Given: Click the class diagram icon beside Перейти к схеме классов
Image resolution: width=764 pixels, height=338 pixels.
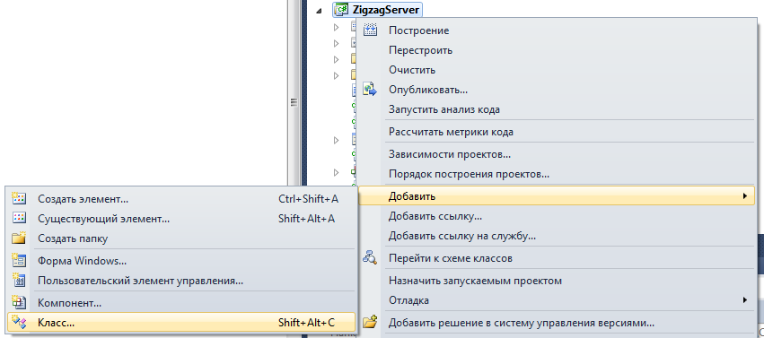Looking at the screenshot, I should coord(370,258).
